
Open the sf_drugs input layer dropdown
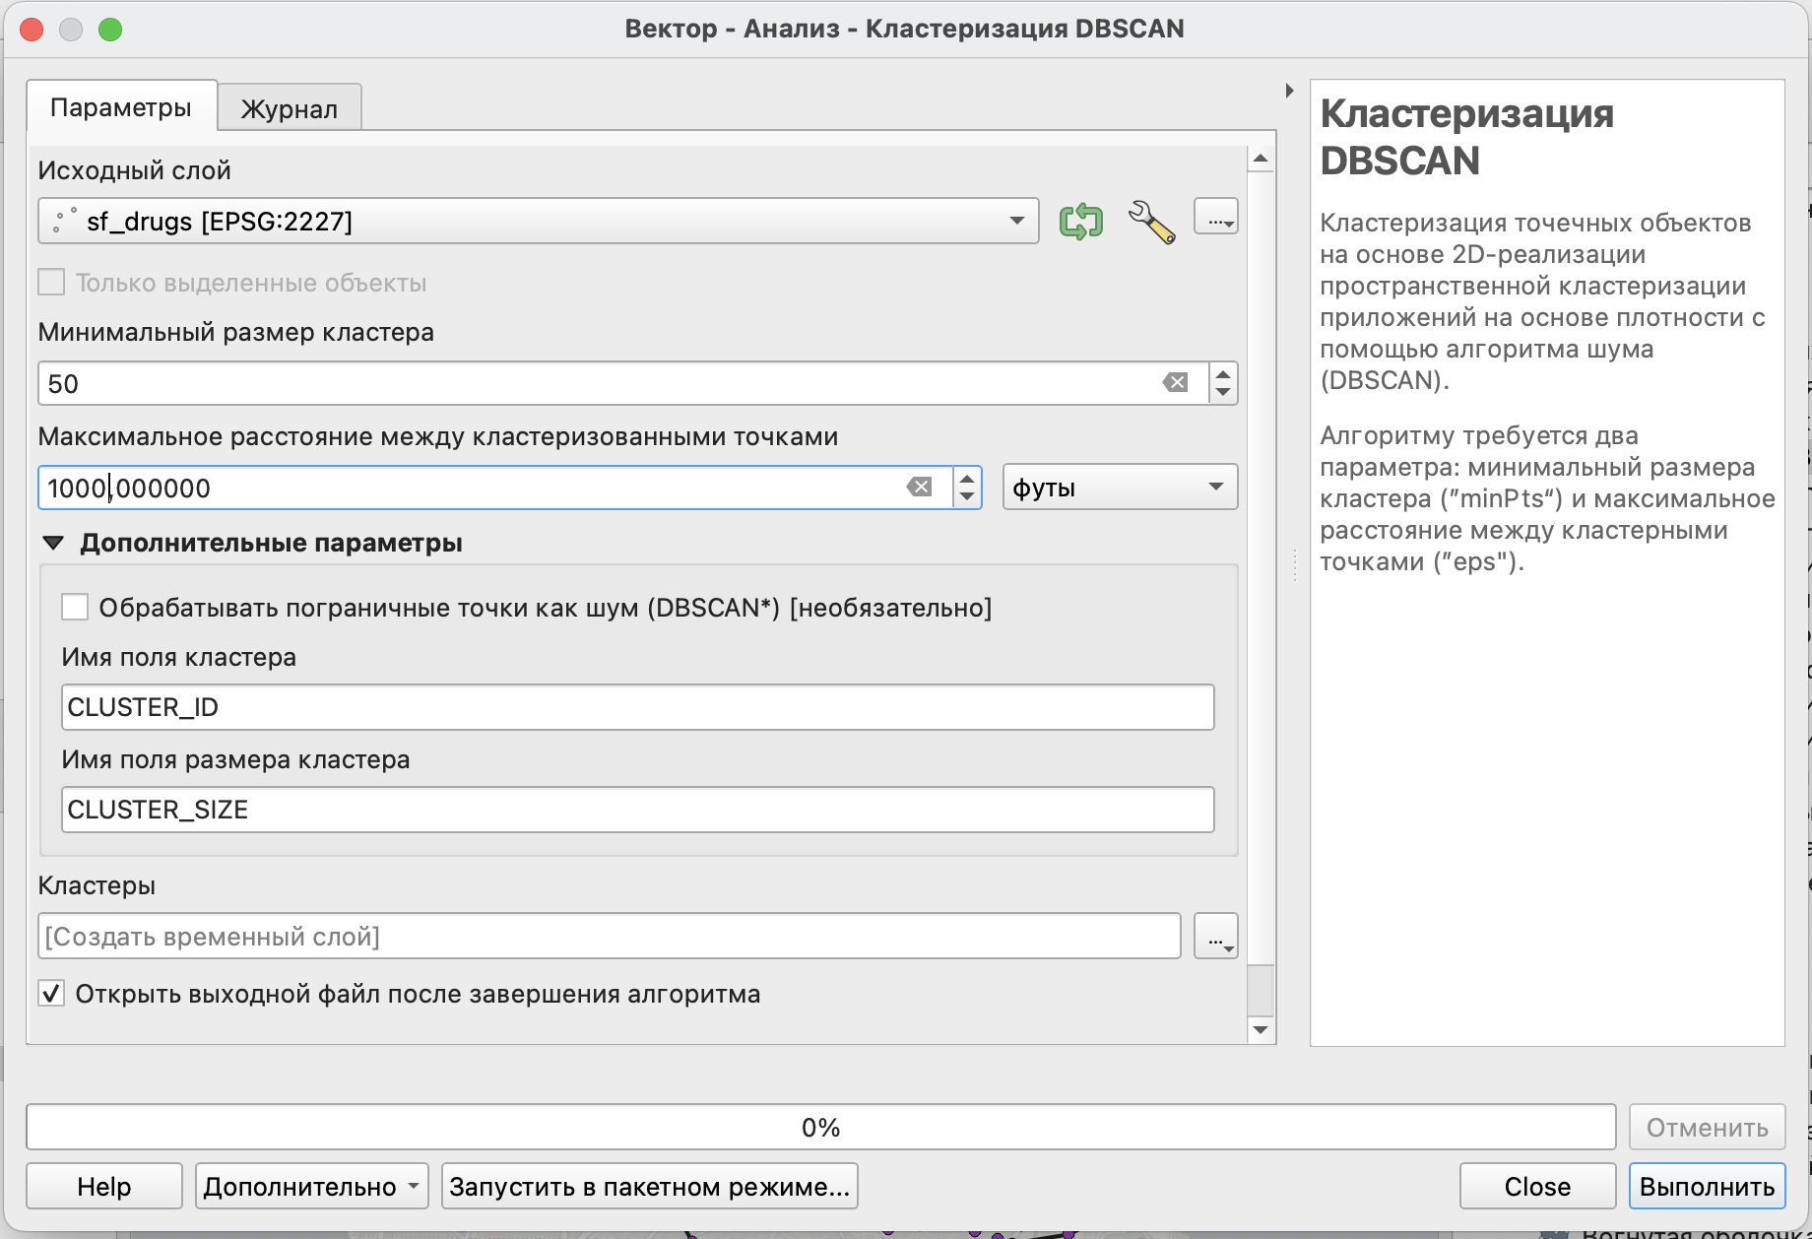click(539, 221)
